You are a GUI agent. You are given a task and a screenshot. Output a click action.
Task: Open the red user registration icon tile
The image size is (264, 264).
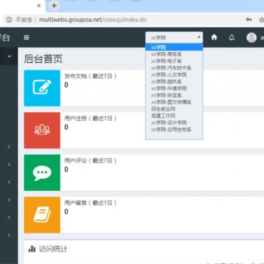[x=42, y=130]
